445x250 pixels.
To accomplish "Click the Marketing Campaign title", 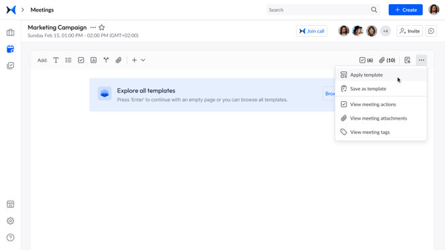I will tap(57, 28).
